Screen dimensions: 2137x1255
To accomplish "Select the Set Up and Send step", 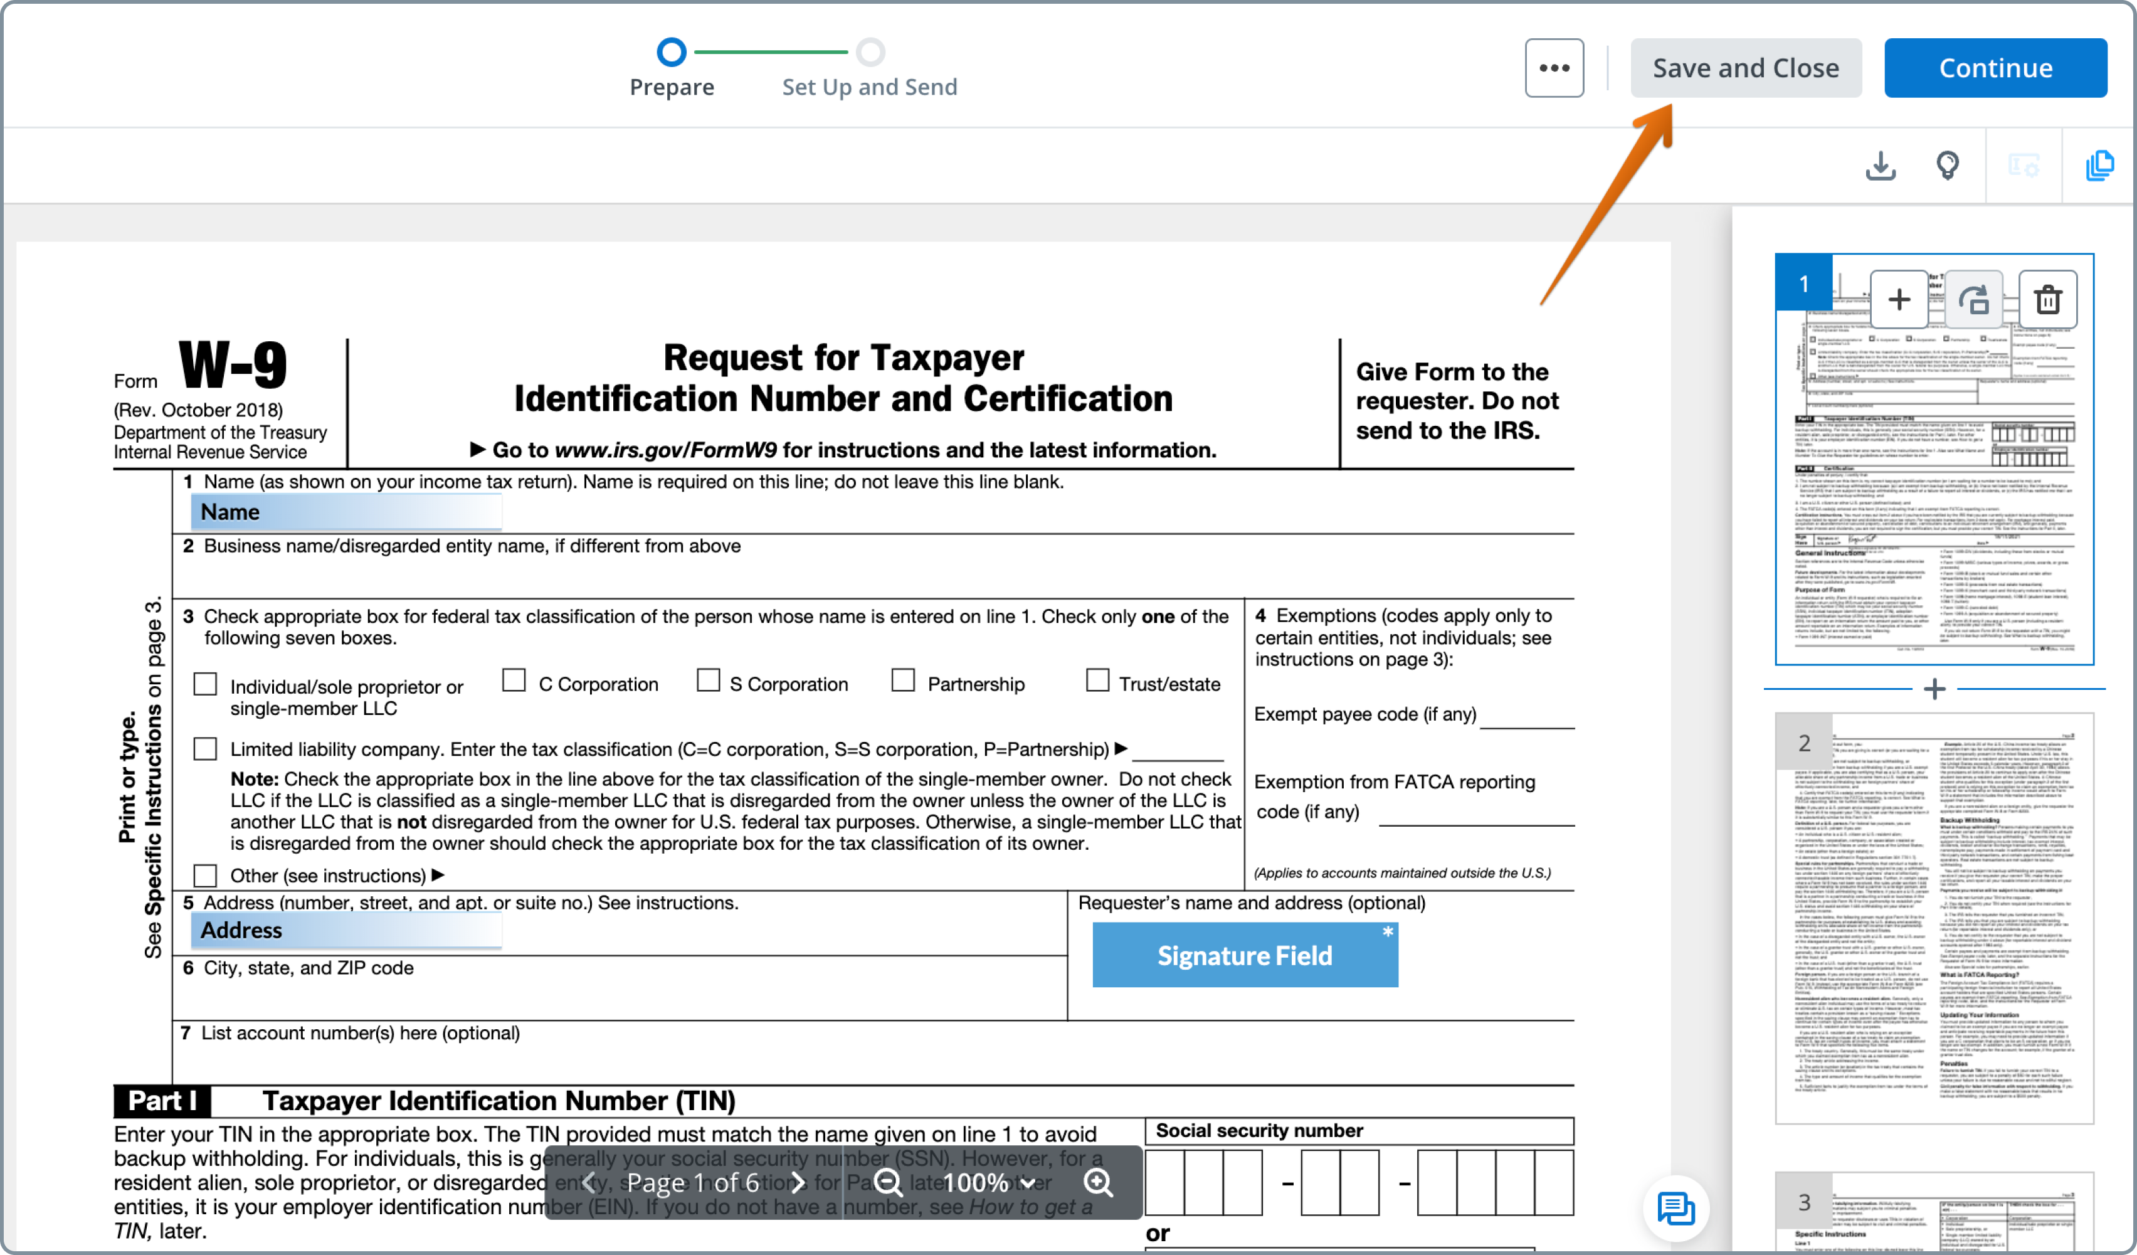I will tap(869, 68).
